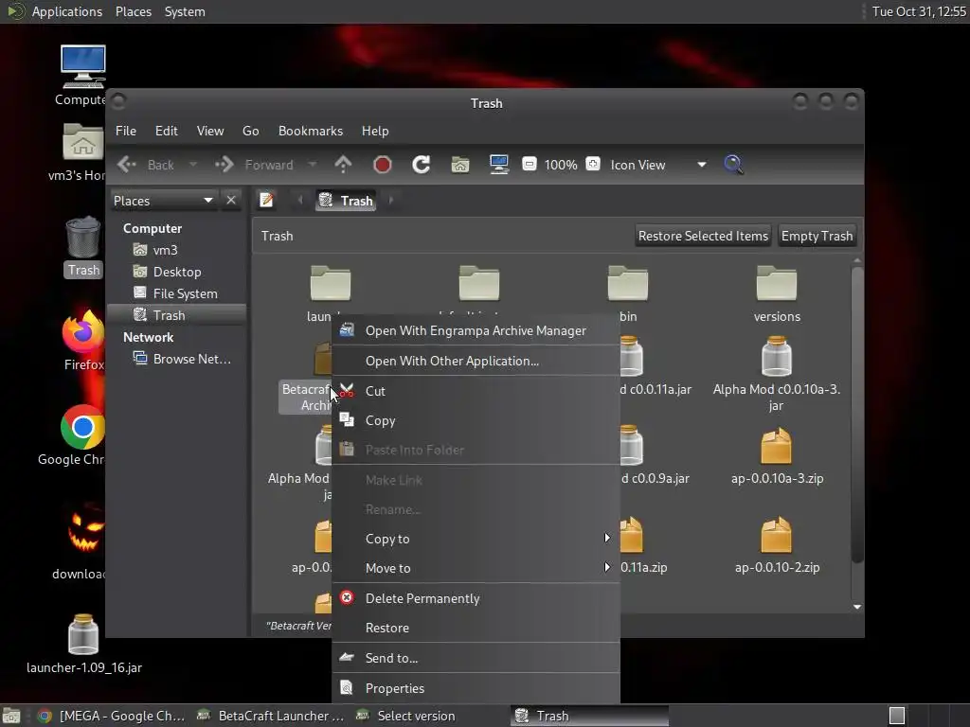
Task: Select Cut from context menu
Action: 476,391
